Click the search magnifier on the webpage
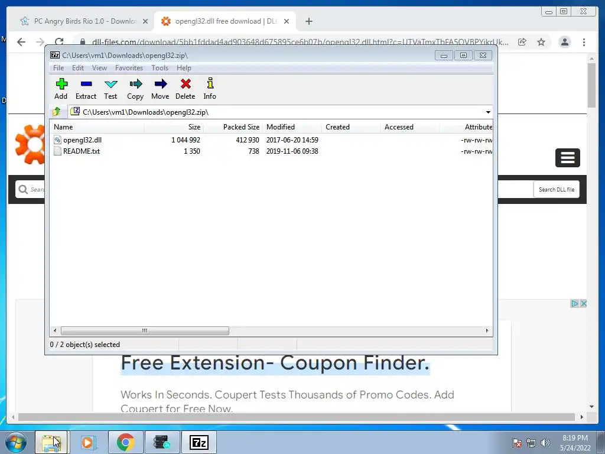 [23, 190]
